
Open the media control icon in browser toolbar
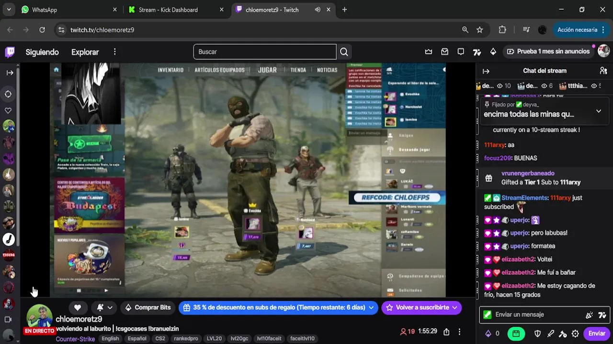[526, 30]
